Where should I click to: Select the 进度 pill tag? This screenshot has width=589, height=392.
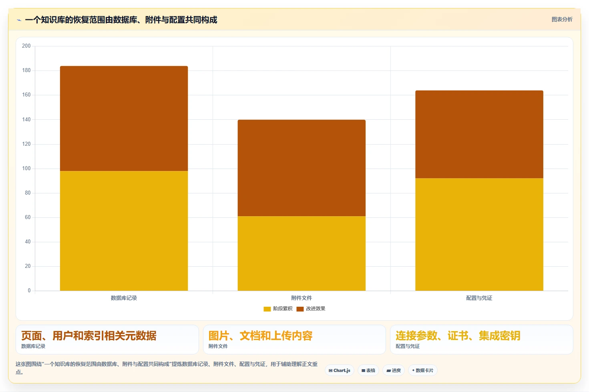click(394, 370)
